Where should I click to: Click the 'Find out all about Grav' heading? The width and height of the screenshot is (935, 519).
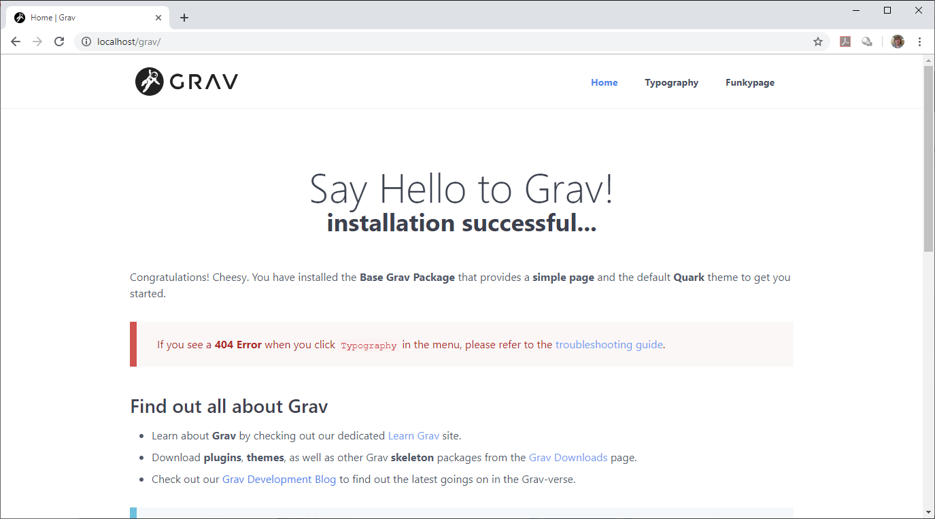[x=229, y=406]
